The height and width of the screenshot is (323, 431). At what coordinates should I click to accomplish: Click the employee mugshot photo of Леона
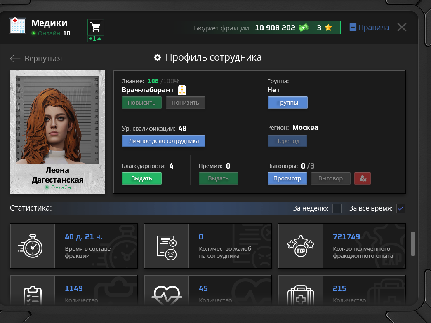click(x=57, y=119)
